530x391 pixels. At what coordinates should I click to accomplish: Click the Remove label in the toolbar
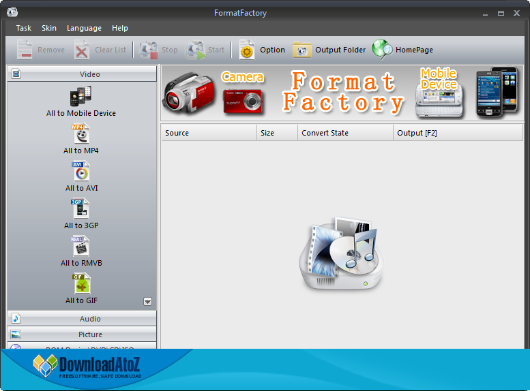coord(51,50)
